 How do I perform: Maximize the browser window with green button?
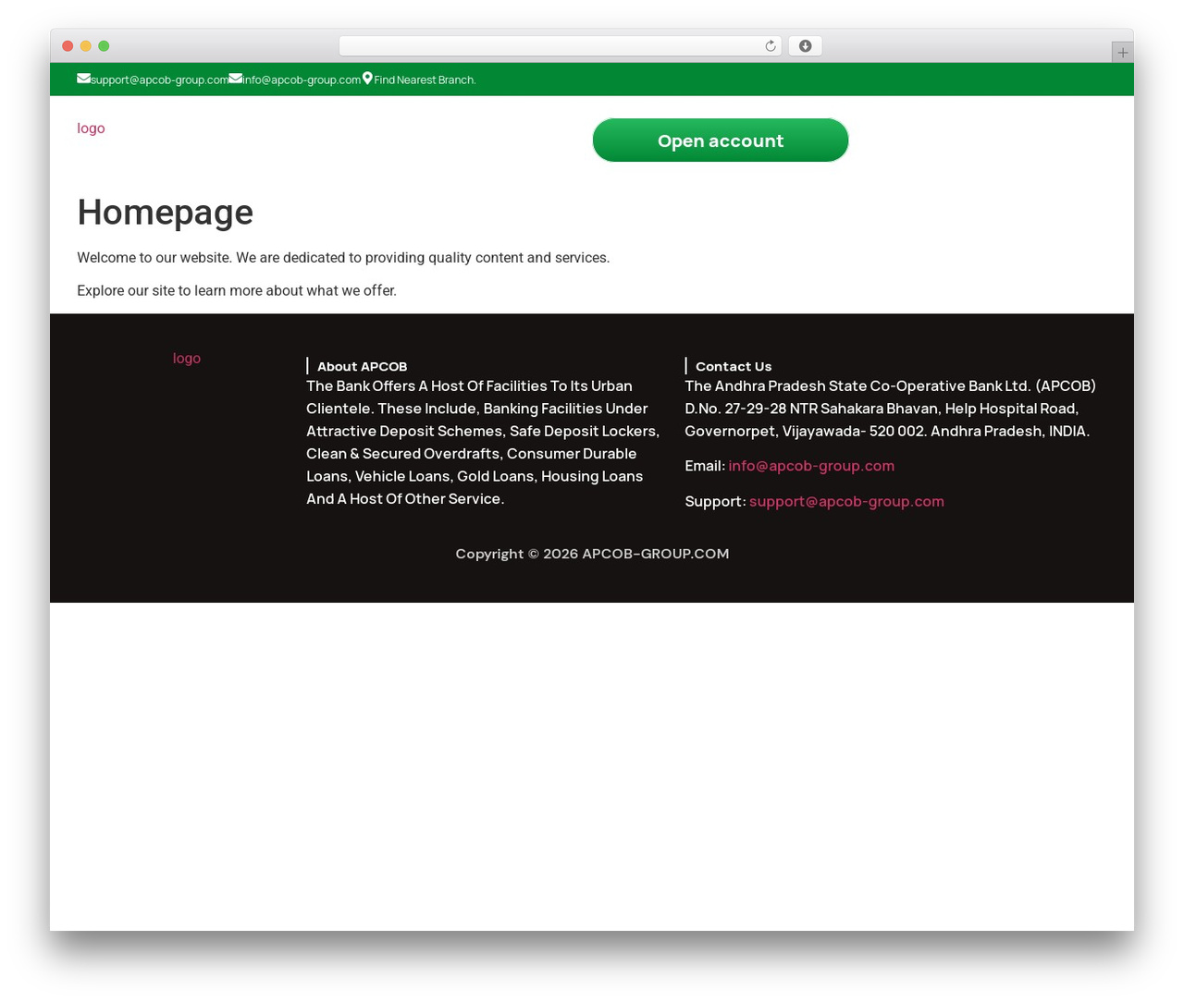pyautogui.click(x=104, y=46)
